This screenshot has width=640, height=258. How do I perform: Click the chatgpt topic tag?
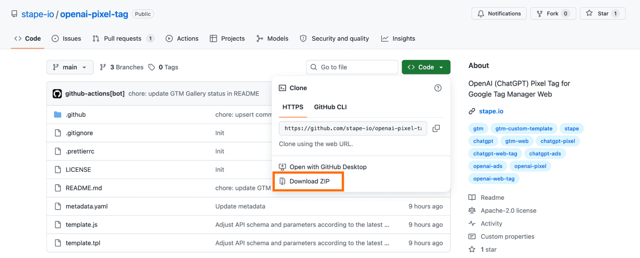(483, 141)
